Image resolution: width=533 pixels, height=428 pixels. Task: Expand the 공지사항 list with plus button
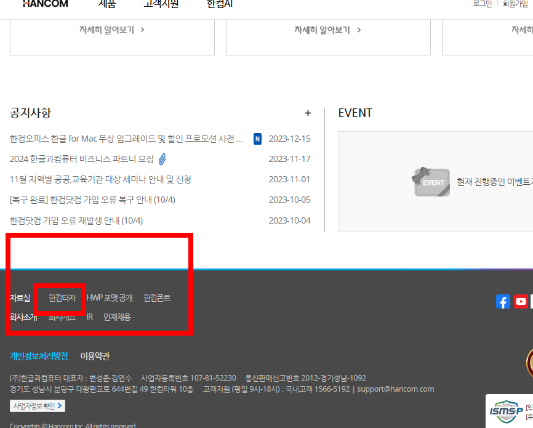308,113
